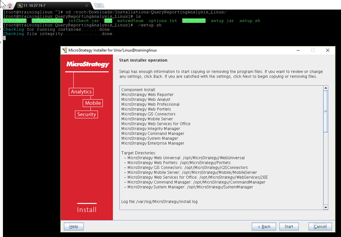Image resolution: width=341 pixels, height=237 pixels.
Task: Select the Analytics box in sidebar
Action: click(x=81, y=92)
